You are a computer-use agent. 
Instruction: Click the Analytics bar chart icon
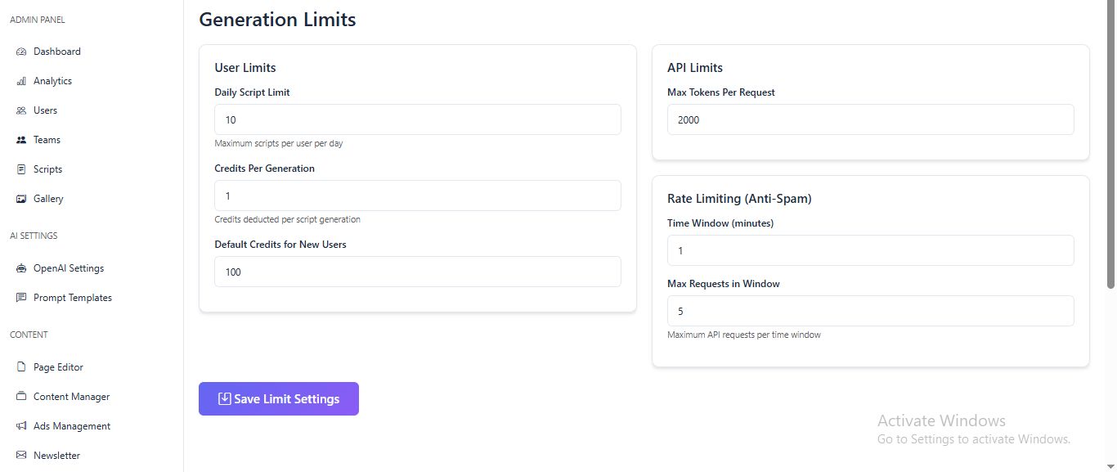pos(21,81)
